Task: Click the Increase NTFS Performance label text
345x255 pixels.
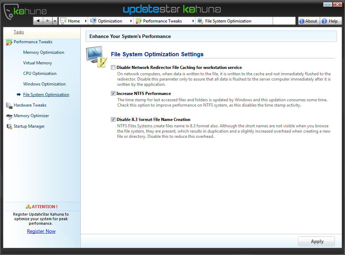Action: coord(144,94)
